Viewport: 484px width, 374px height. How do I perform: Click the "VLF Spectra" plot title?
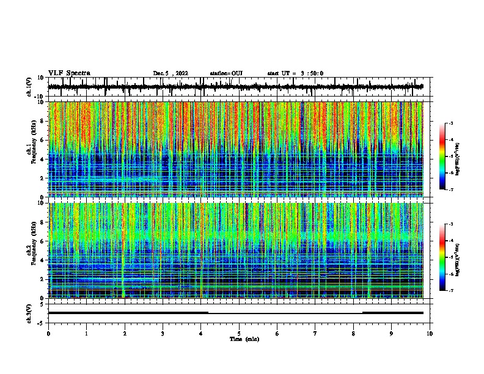[69, 73]
